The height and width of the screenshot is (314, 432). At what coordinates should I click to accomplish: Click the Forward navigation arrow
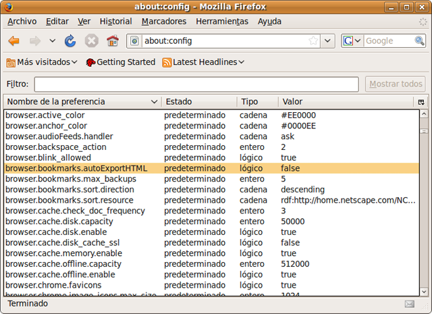(x=34, y=41)
